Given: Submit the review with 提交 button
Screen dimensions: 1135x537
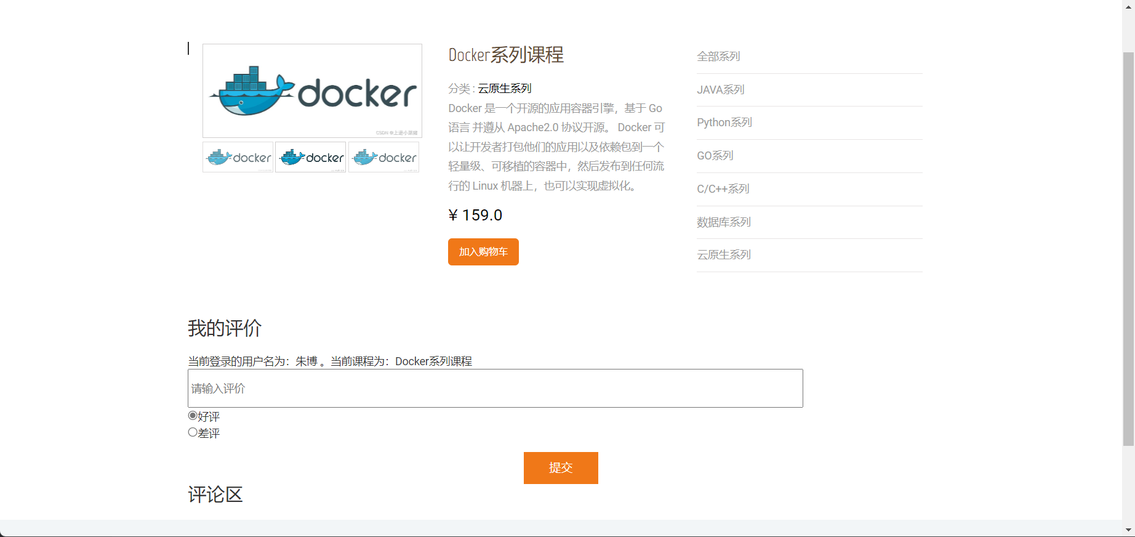Looking at the screenshot, I should click(561, 468).
